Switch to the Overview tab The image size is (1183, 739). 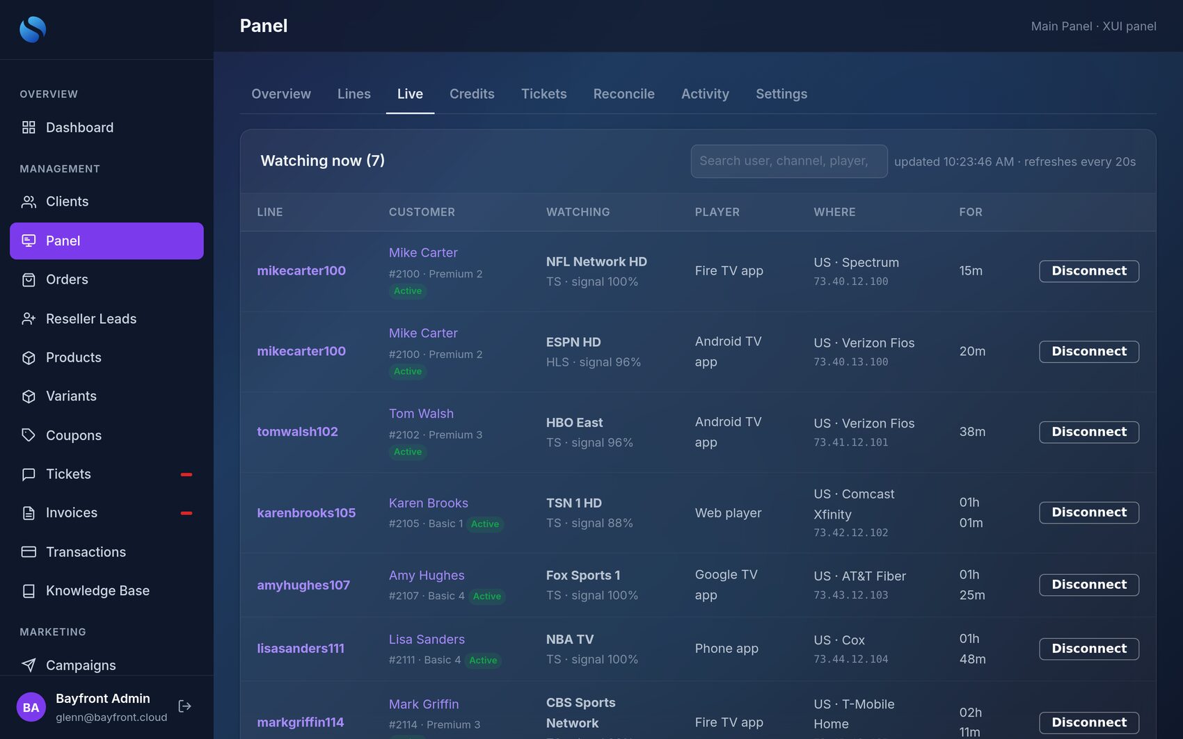(281, 94)
